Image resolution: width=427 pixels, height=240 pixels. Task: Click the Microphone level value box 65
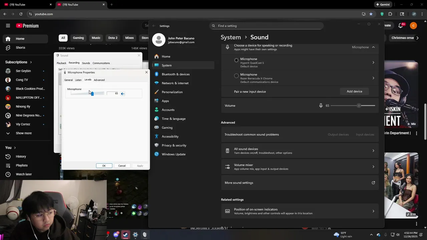pyautogui.click(x=113, y=94)
